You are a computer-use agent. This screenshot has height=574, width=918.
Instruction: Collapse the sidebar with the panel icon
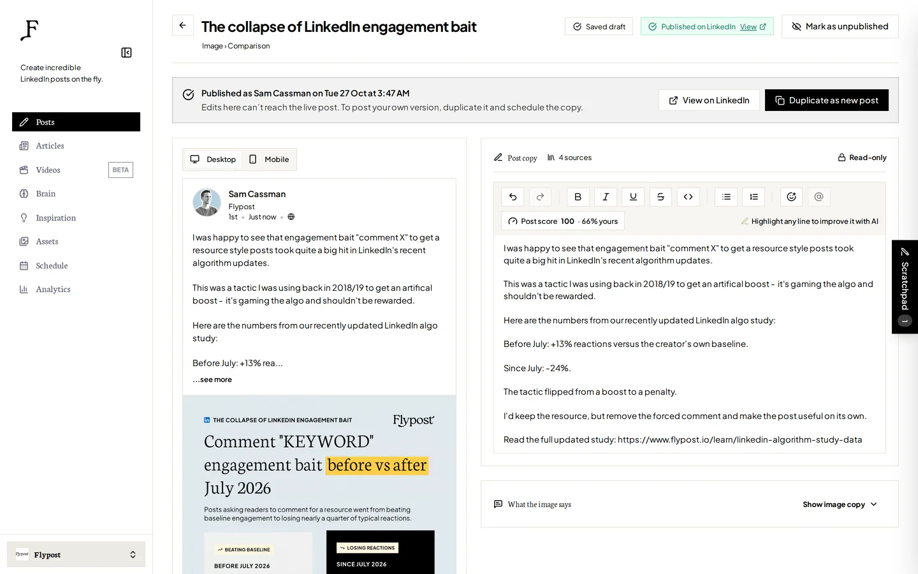pos(126,52)
